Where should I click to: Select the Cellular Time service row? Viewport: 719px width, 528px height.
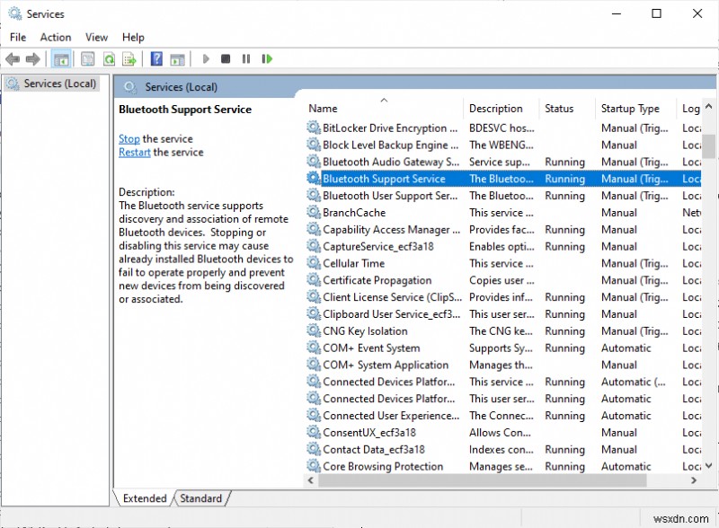353,264
